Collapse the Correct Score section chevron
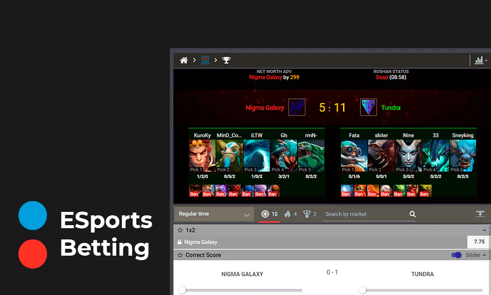 (x=484, y=255)
